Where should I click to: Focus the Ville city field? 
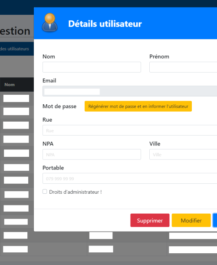(x=183, y=154)
